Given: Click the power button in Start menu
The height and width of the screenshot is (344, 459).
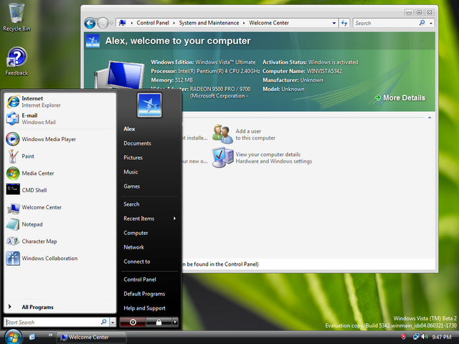Looking at the screenshot, I should (x=133, y=322).
